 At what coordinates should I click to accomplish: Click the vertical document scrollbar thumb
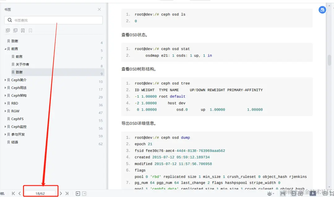[x=329, y=60]
